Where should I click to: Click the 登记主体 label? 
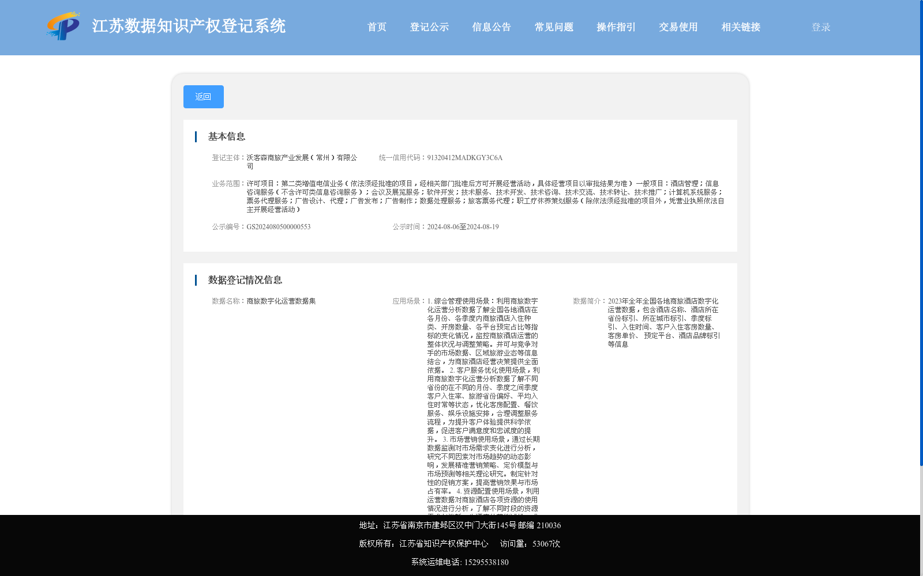tap(229, 158)
